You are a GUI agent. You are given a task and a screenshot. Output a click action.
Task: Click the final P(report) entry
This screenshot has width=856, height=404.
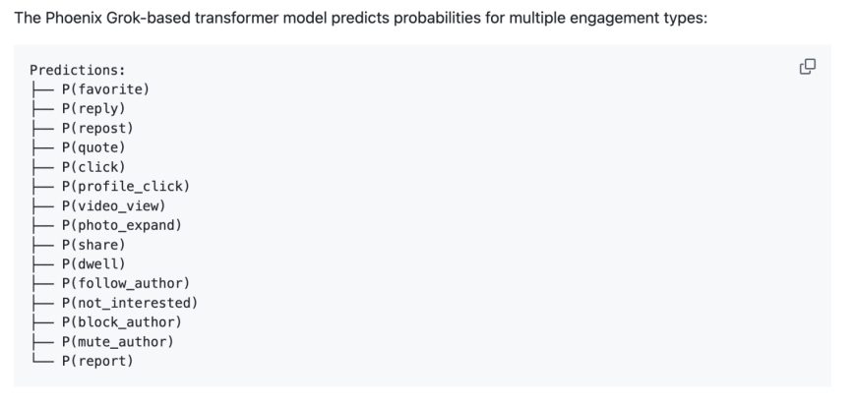tap(97, 361)
